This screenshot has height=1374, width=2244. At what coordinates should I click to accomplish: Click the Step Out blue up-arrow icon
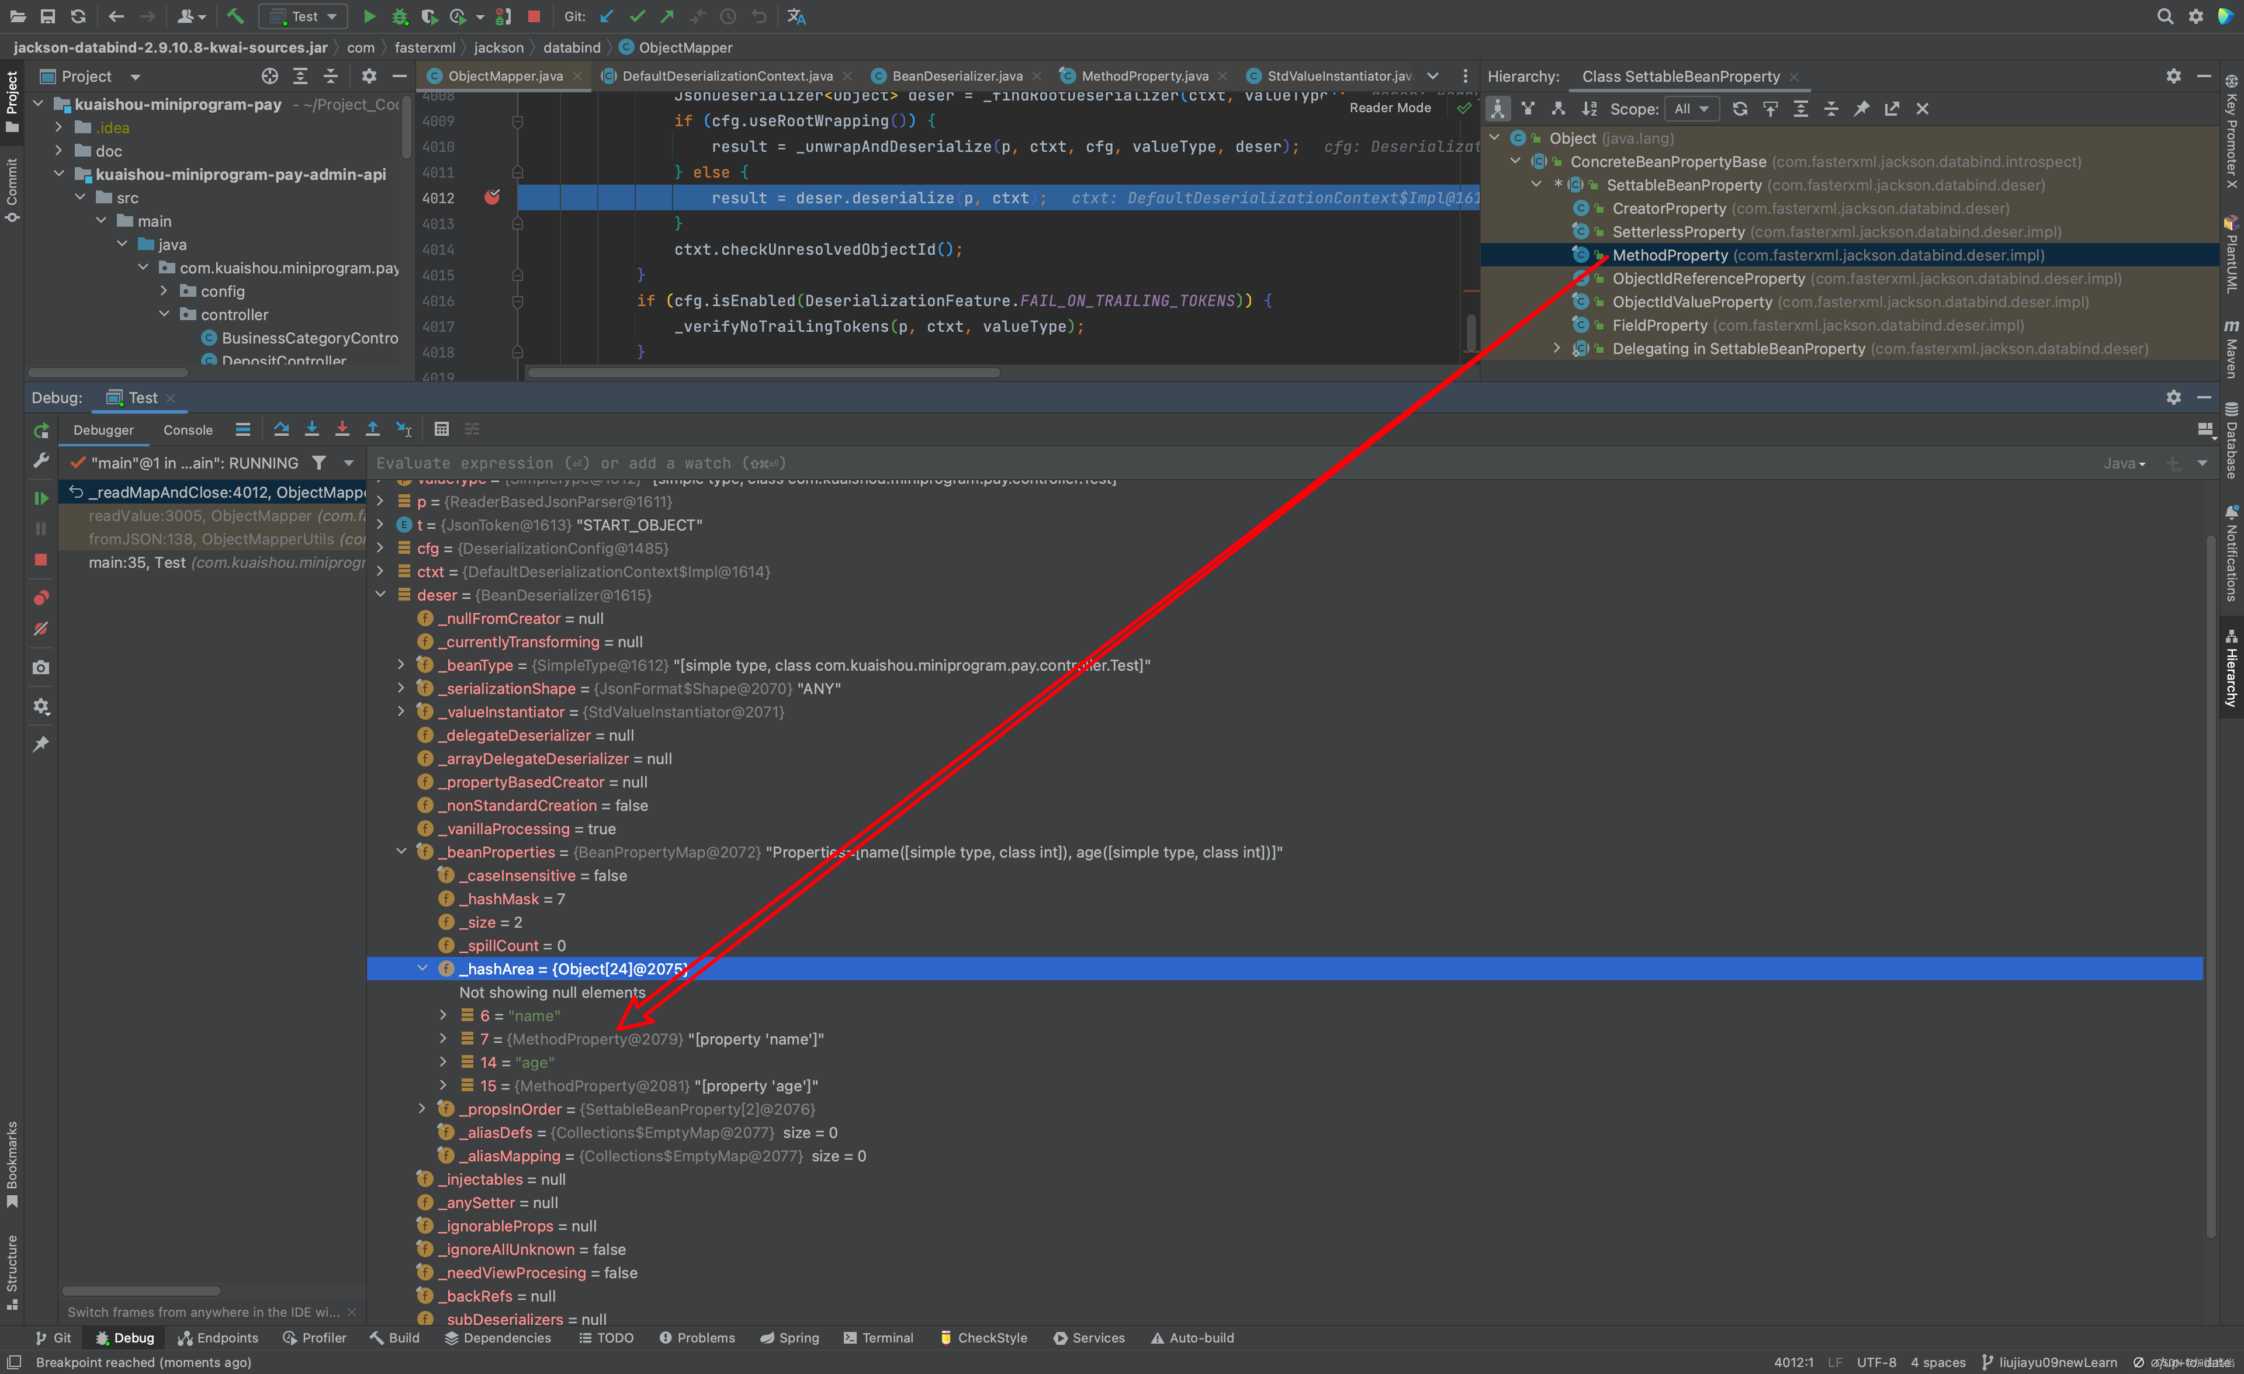click(x=372, y=429)
